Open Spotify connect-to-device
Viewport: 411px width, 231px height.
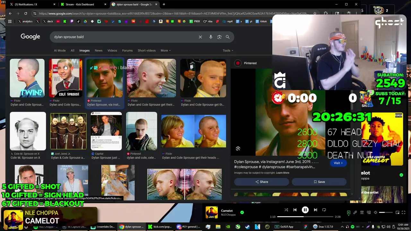point(369,212)
